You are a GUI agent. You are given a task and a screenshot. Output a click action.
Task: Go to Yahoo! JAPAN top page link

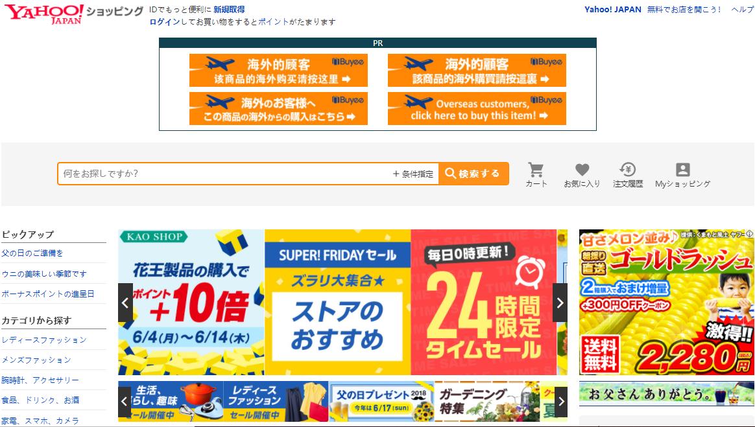click(x=612, y=10)
